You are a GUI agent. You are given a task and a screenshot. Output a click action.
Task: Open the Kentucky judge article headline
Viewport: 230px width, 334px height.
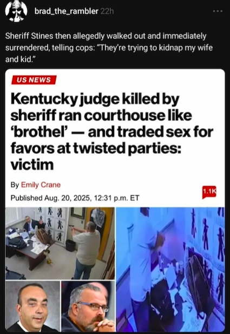pyautogui.click(x=112, y=132)
